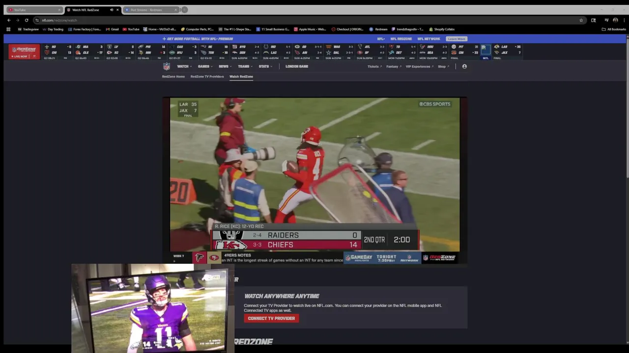Open the apps grid in bookmarks bar
Viewport: 629px width, 353px height.
8,29
